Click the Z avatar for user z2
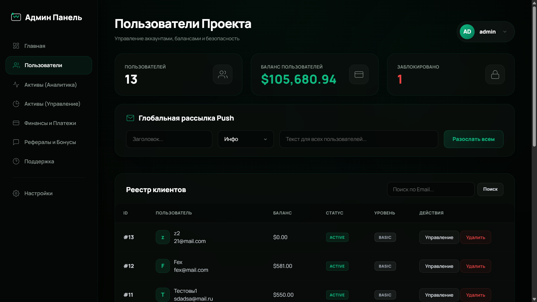 163,237
